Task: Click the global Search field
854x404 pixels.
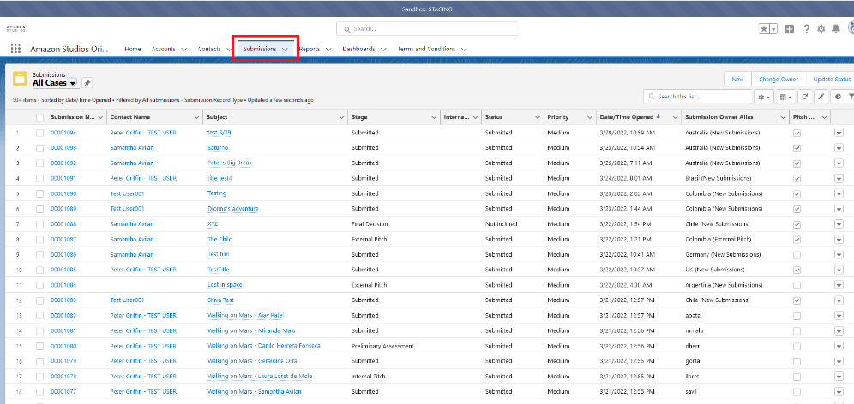Action: tap(427, 29)
